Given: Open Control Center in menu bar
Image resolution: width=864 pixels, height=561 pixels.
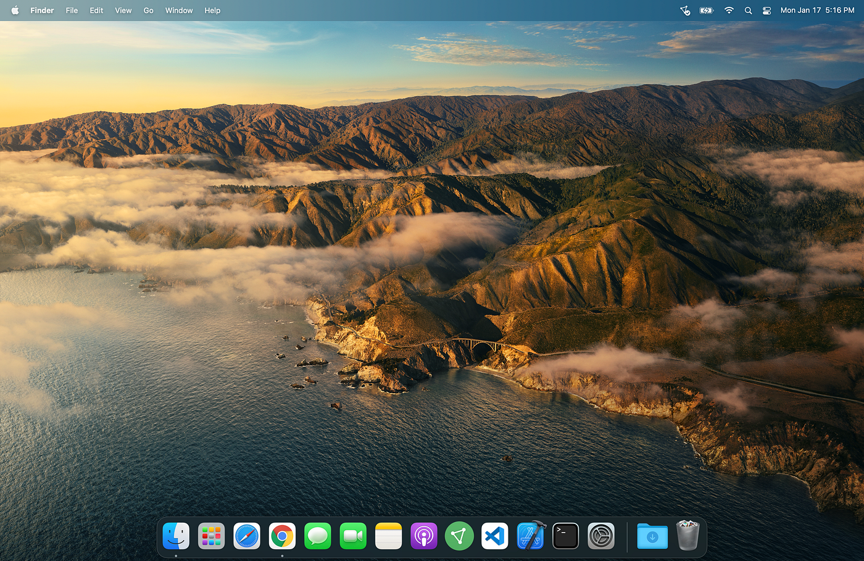Looking at the screenshot, I should pyautogui.click(x=766, y=10).
